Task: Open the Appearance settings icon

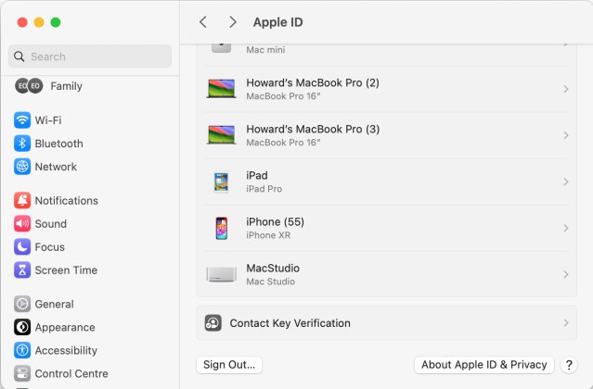Action: point(22,327)
